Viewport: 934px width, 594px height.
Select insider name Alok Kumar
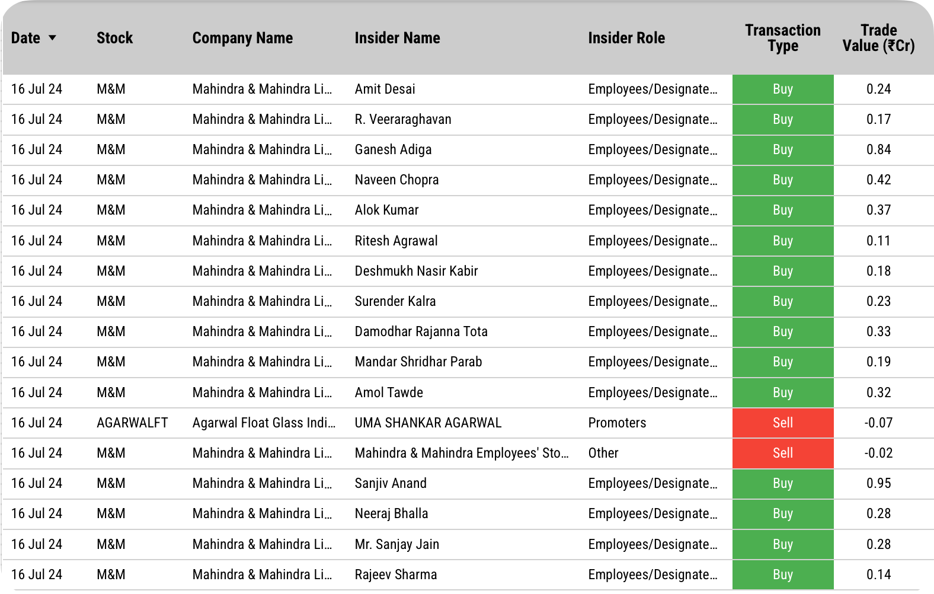click(386, 210)
